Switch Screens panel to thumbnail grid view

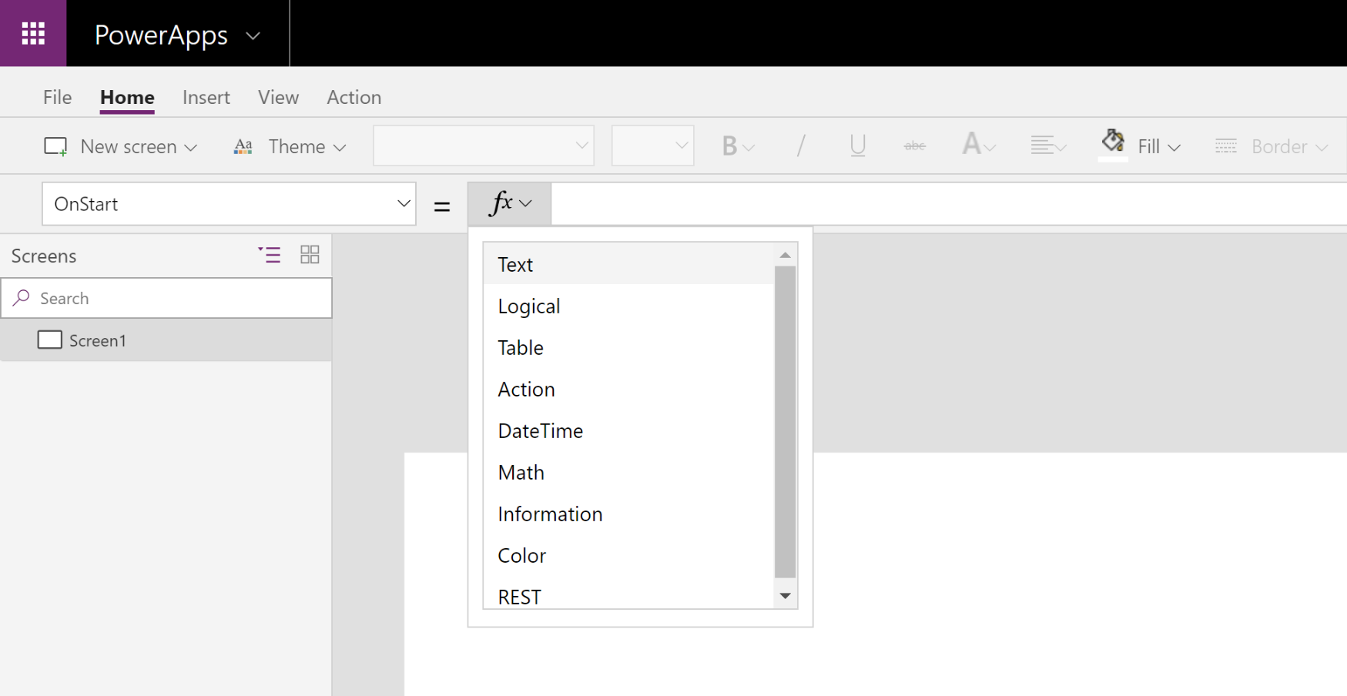tap(310, 255)
